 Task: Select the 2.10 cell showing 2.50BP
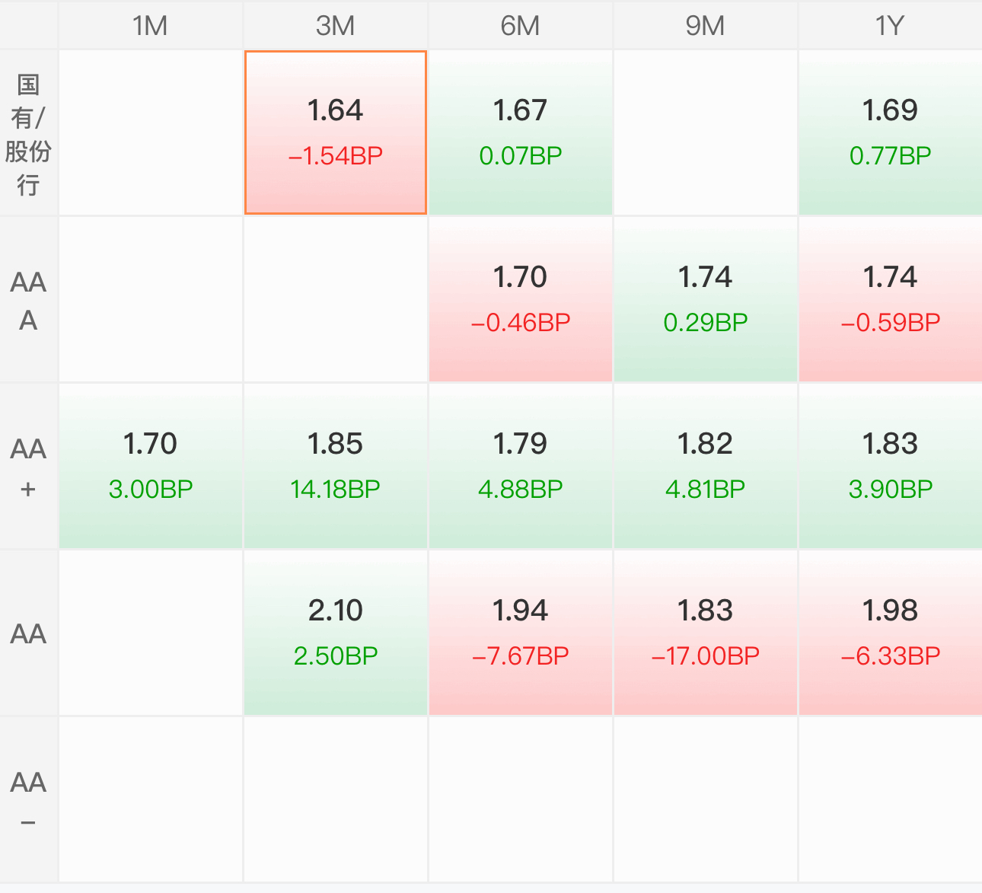click(335, 633)
